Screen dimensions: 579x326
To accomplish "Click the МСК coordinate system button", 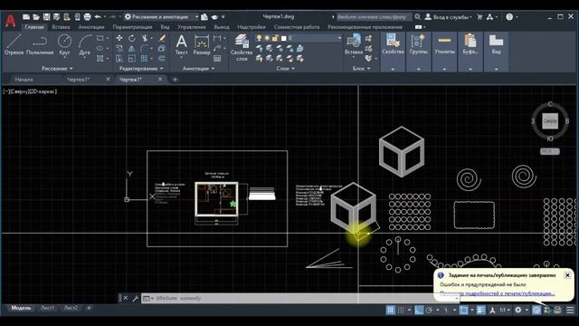I will pyautogui.click(x=549, y=151).
